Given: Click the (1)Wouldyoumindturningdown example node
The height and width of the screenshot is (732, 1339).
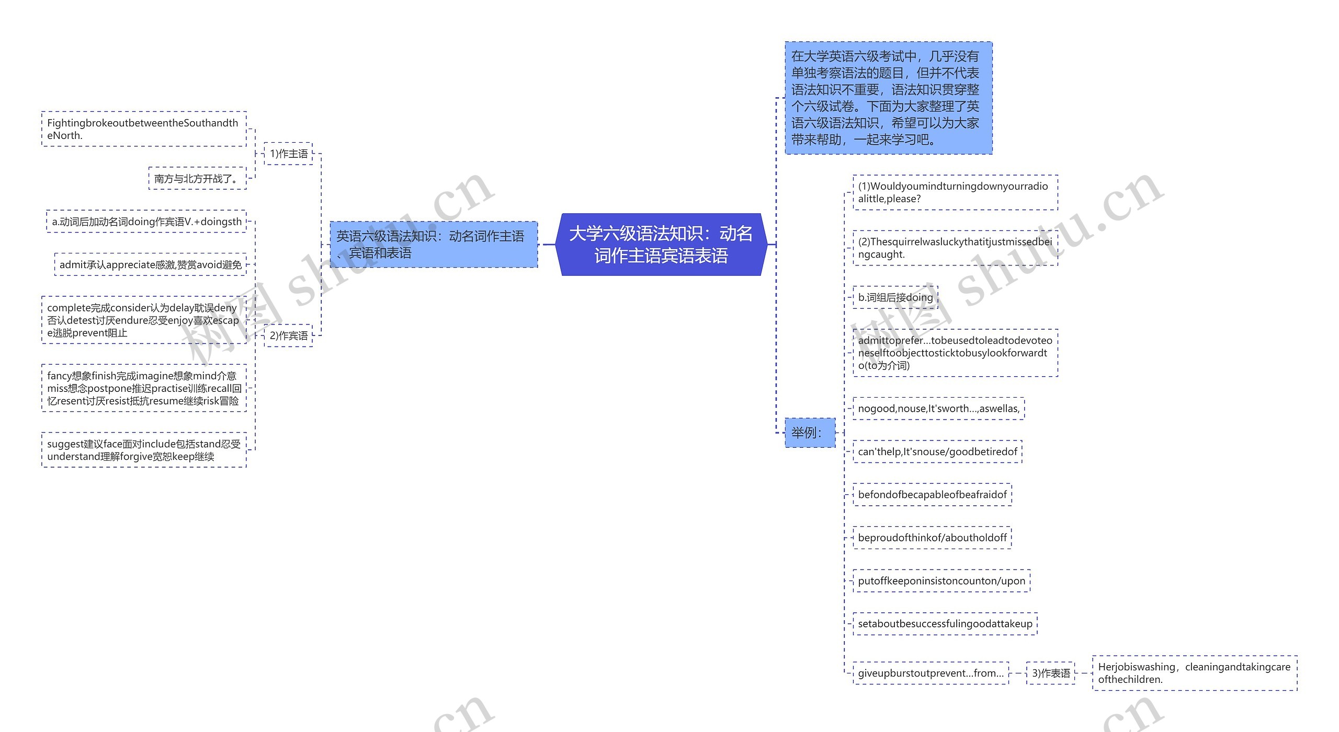Looking at the screenshot, I should point(955,192).
